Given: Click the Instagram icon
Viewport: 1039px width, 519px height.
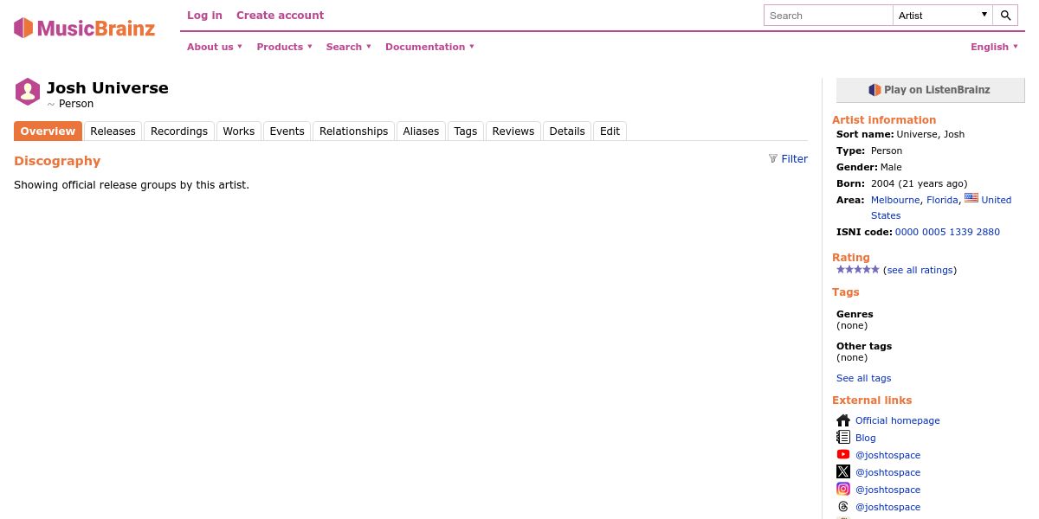Looking at the screenshot, I should point(843,490).
